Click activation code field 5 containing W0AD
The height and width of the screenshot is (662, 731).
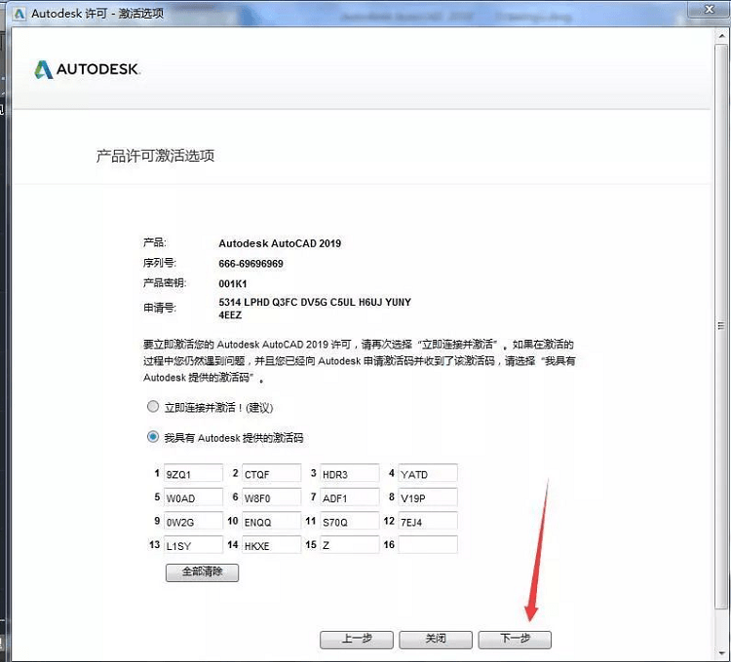pyautogui.click(x=194, y=497)
